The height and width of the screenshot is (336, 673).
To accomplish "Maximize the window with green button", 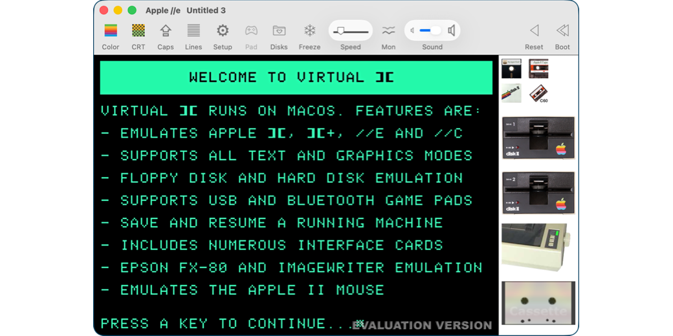I will (x=132, y=10).
